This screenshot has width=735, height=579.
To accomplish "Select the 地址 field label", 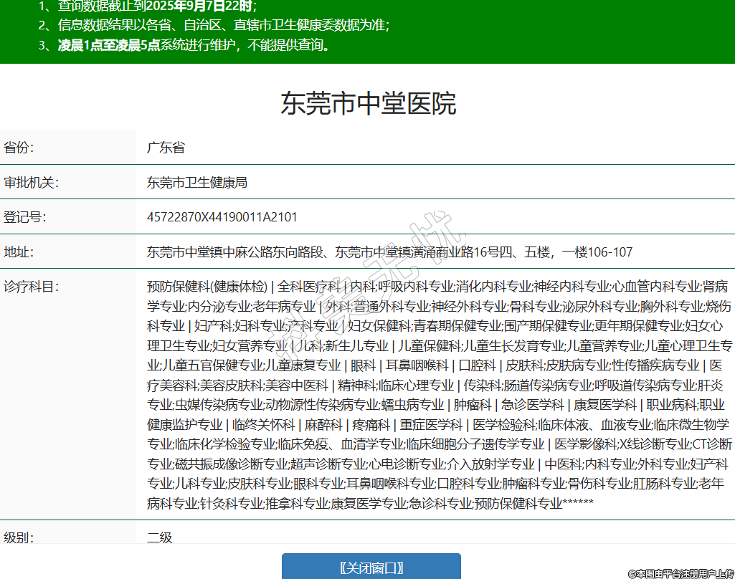I will pyautogui.click(x=19, y=252).
